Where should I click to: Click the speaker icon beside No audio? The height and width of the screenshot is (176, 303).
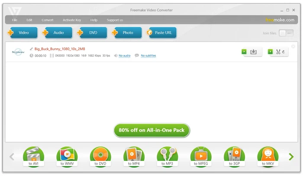point(116,56)
